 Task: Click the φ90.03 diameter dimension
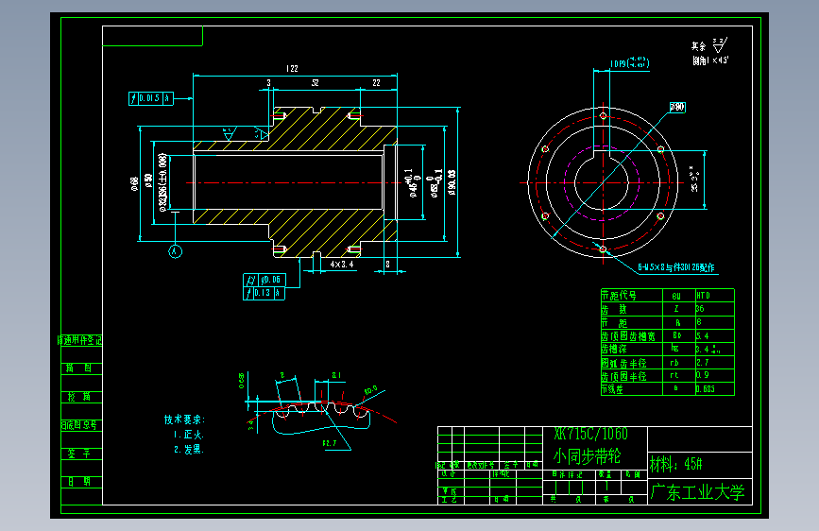pos(452,182)
